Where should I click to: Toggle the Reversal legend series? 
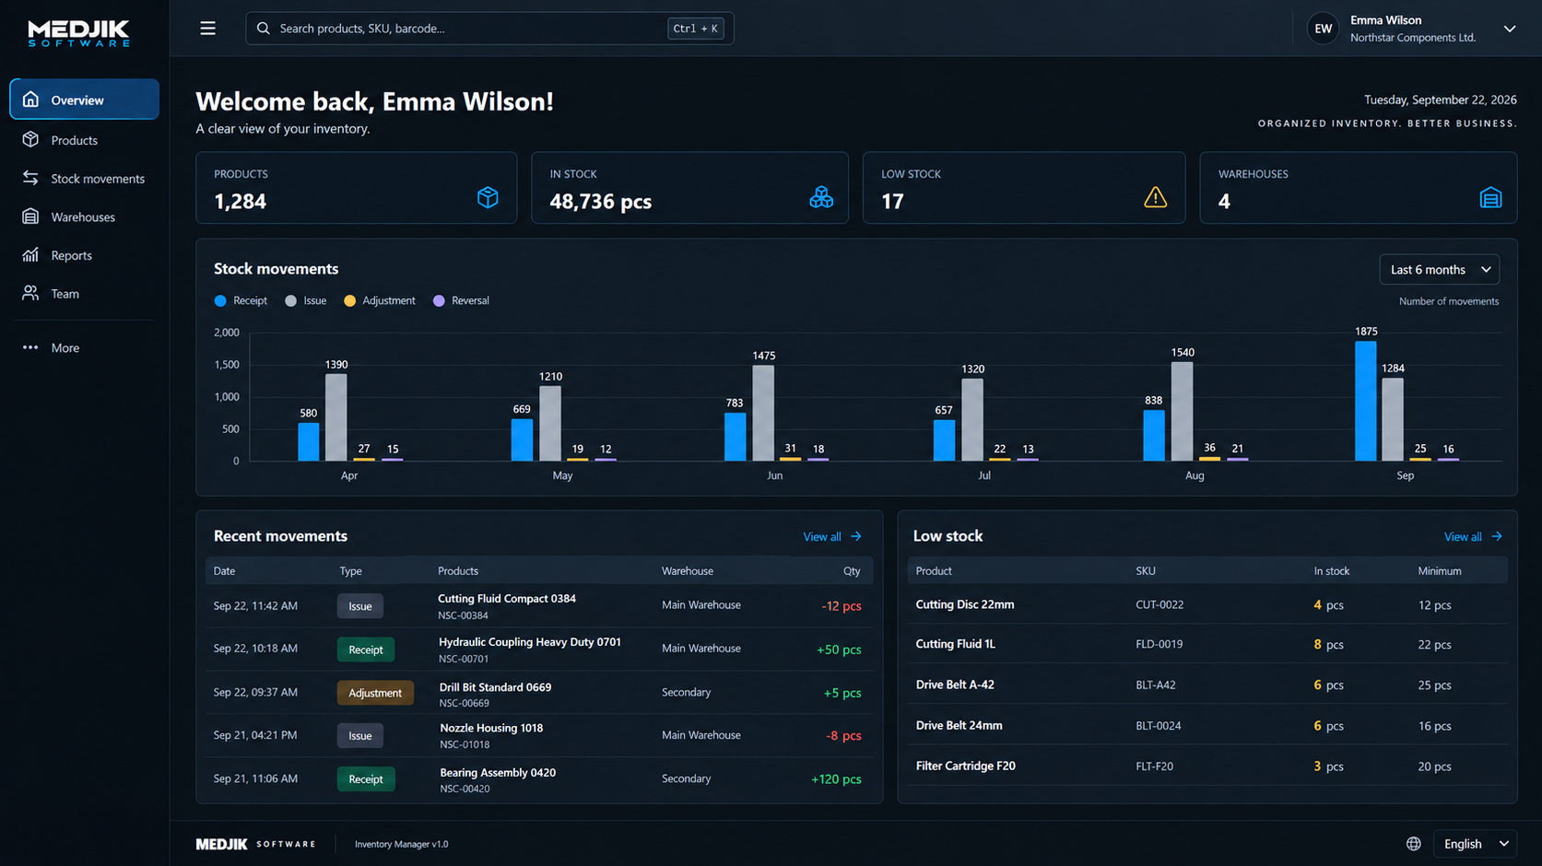[461, 300]
